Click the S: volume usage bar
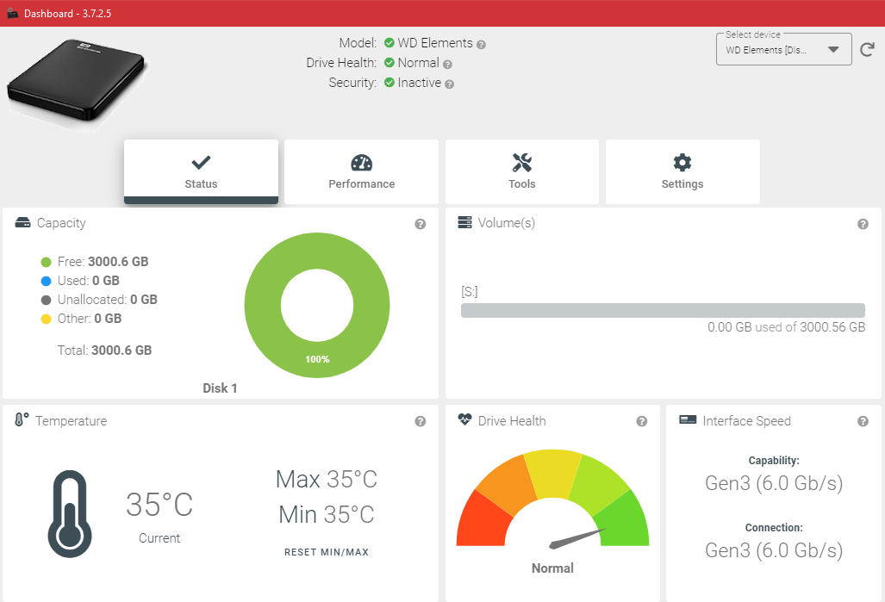 [x=663, y=310]
